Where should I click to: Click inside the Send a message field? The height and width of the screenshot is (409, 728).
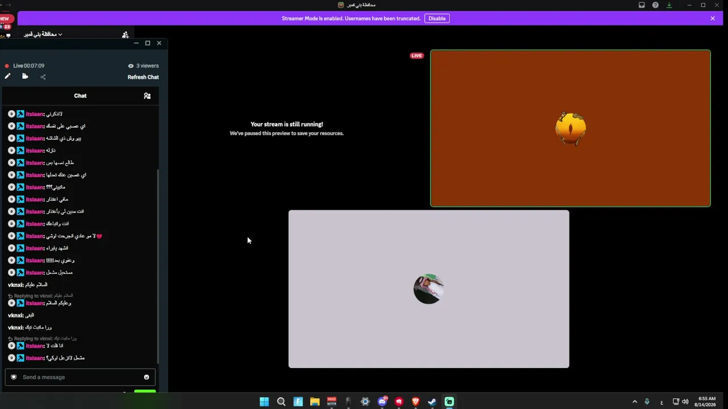80,377
